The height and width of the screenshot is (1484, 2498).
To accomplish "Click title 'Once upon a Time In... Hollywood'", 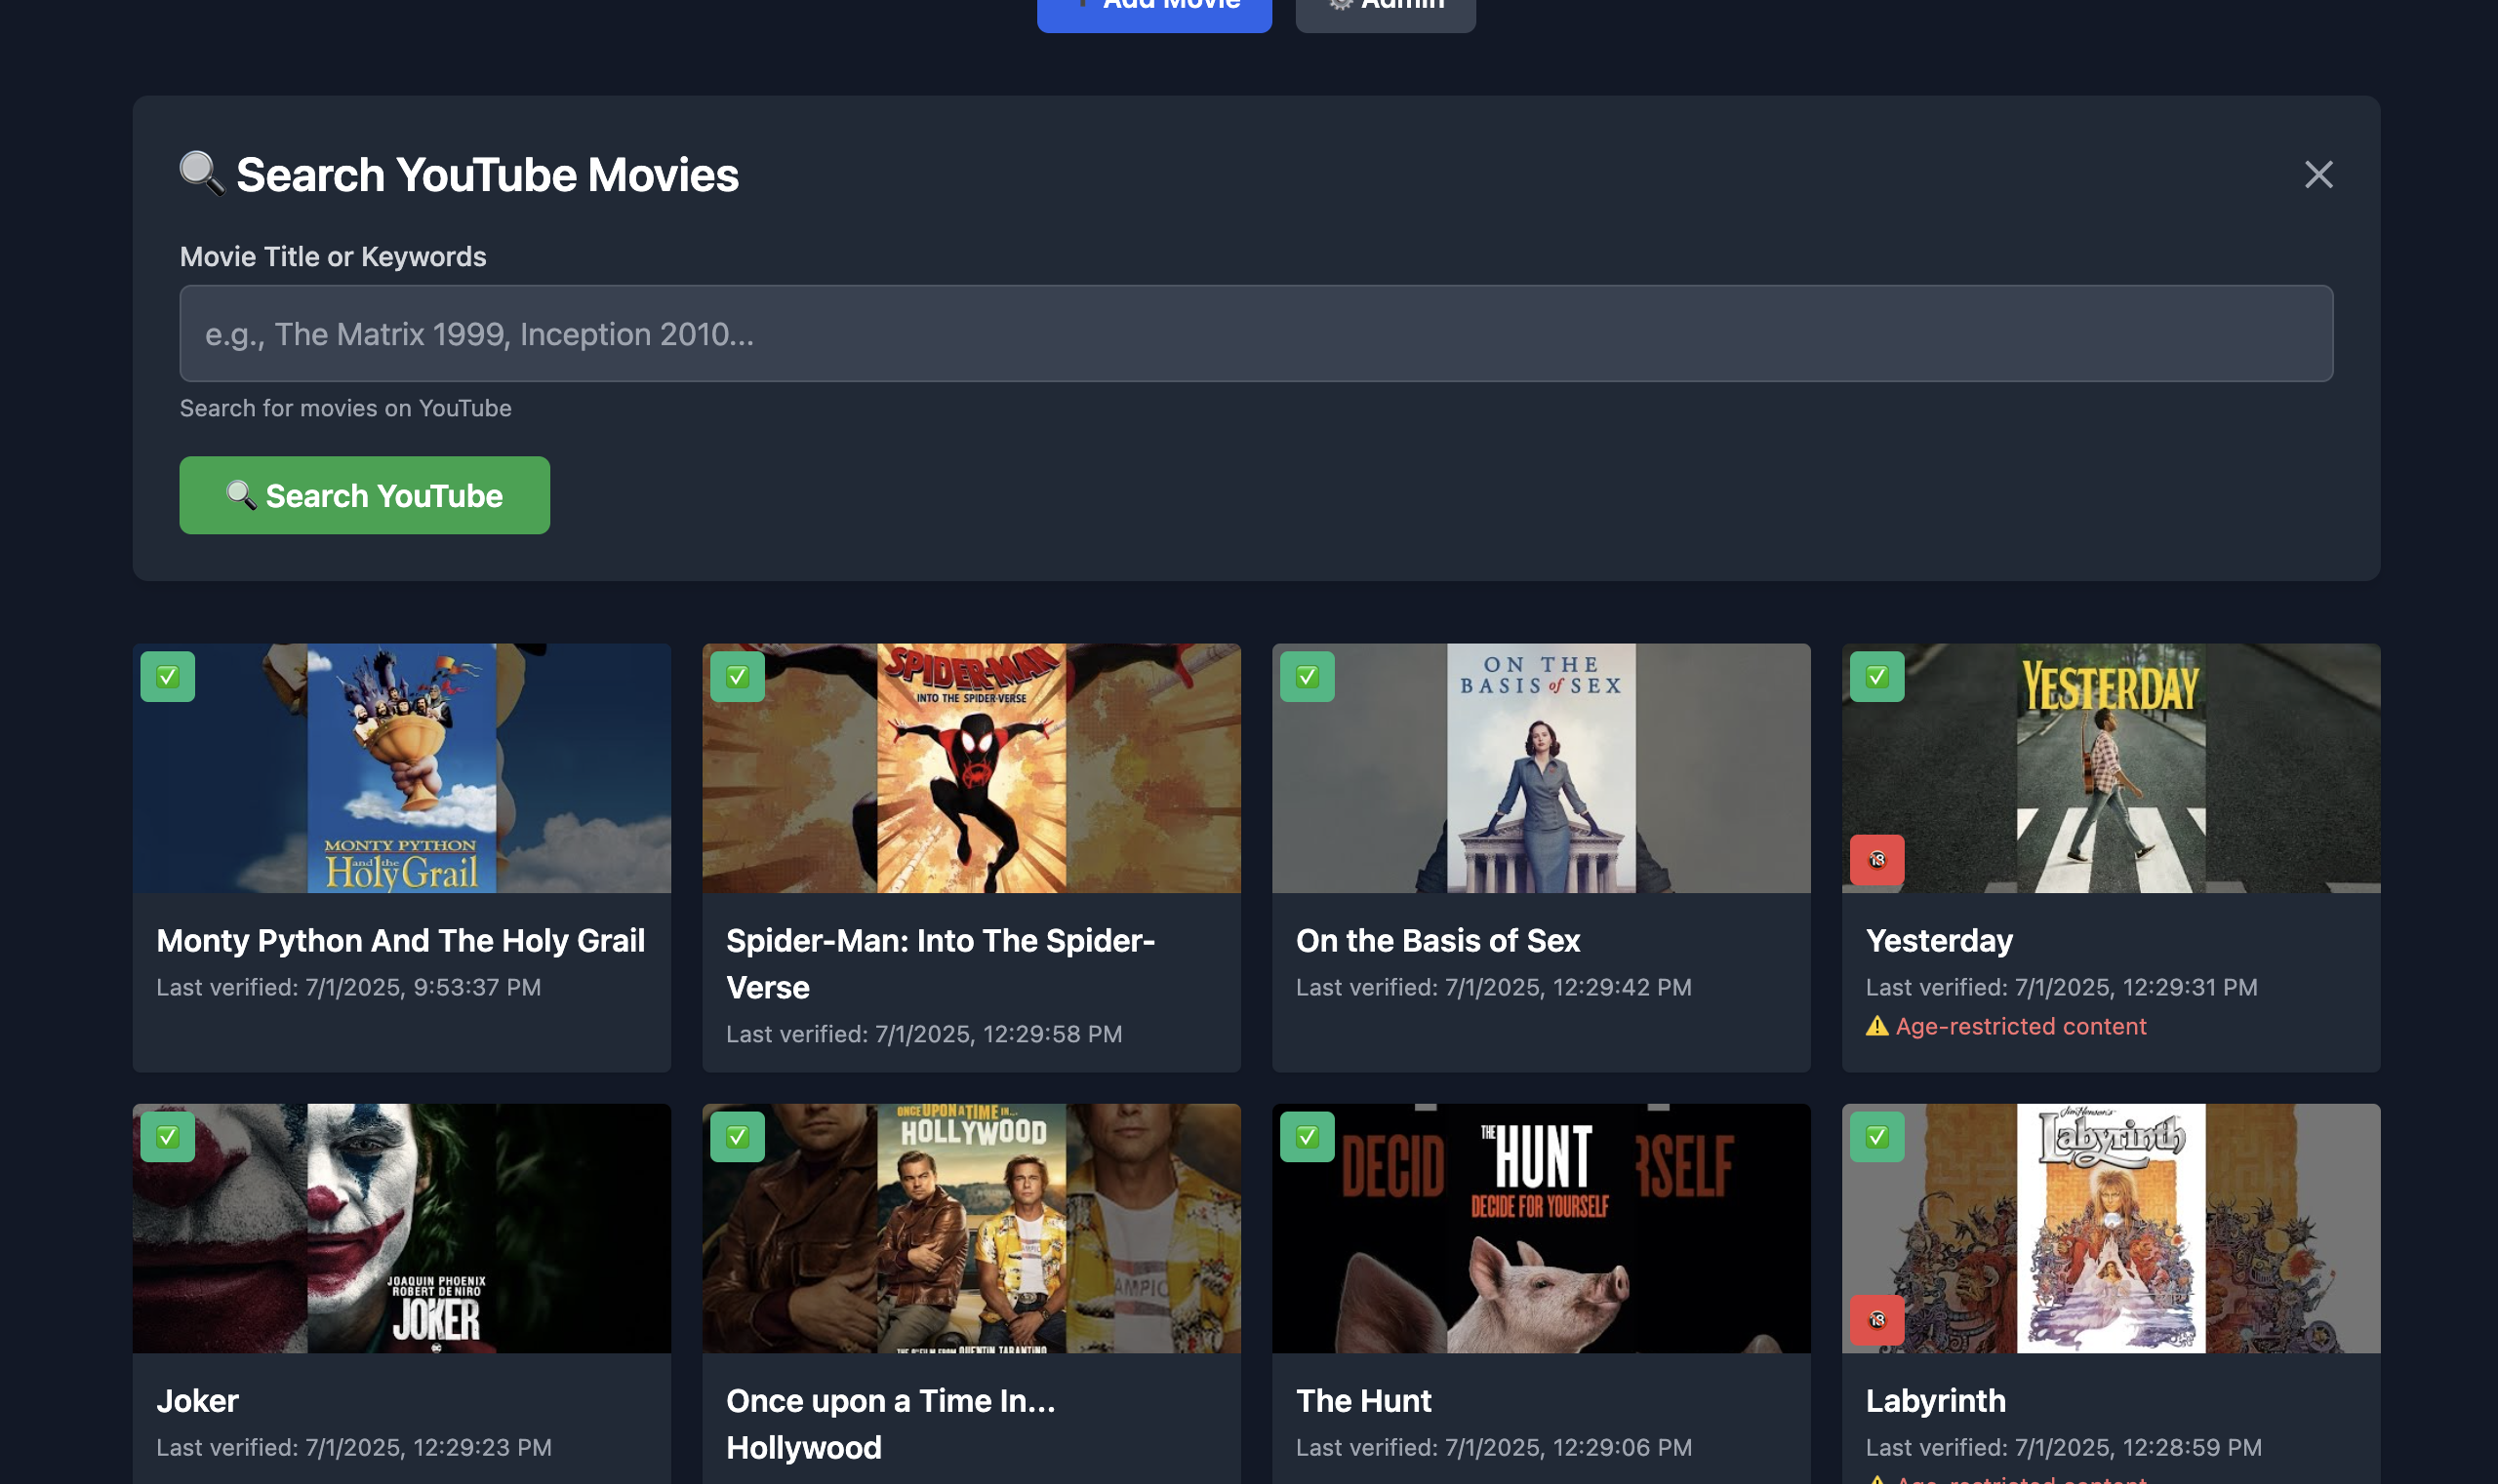I will (891, 1424).
